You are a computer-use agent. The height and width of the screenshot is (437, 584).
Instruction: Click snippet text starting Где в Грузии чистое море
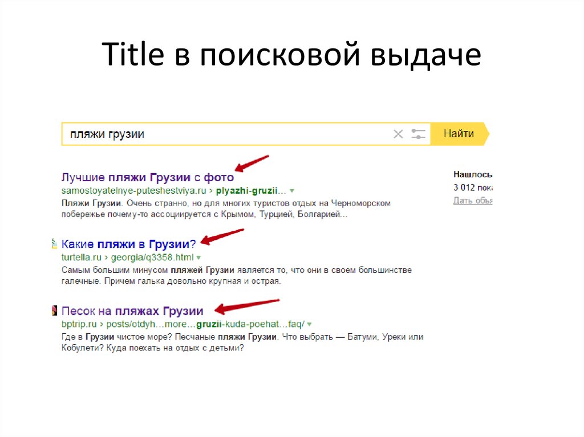click(x=242, y=337)
